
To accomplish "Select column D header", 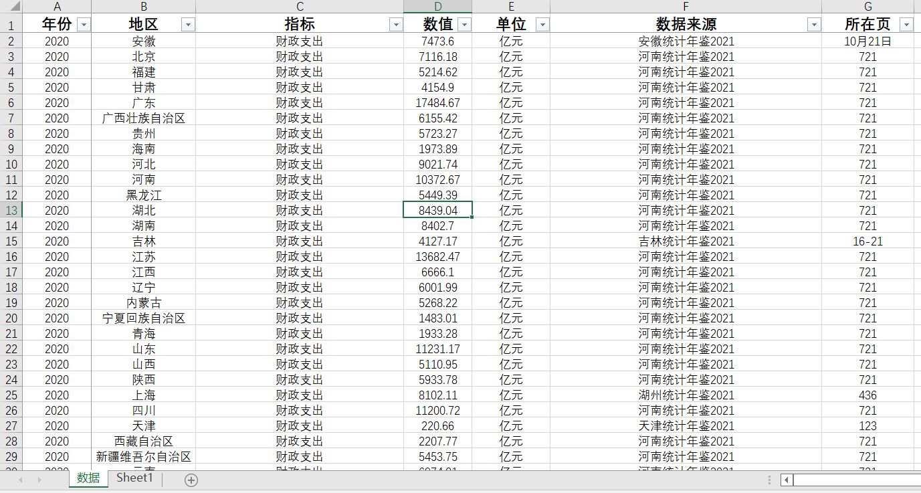I will point(438,7).
